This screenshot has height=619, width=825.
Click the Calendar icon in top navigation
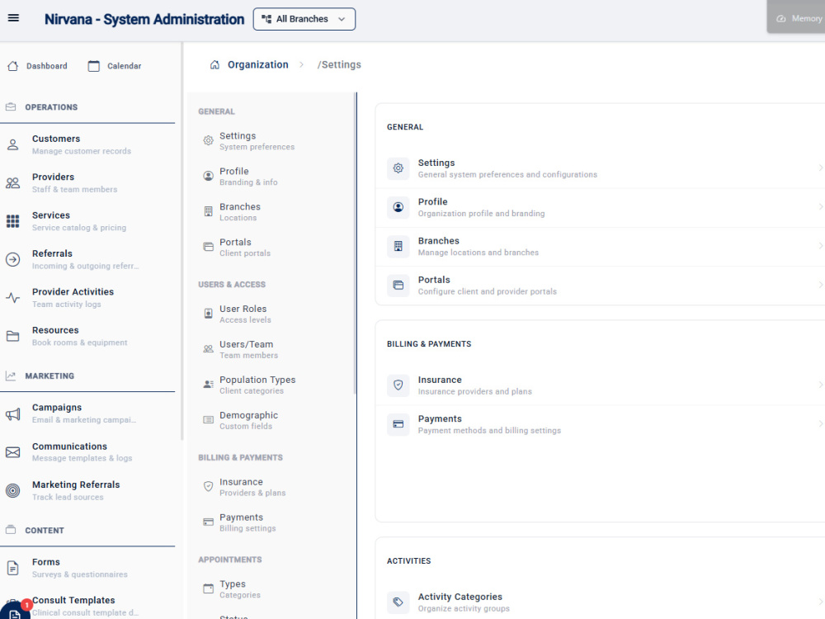pos(94,66)
